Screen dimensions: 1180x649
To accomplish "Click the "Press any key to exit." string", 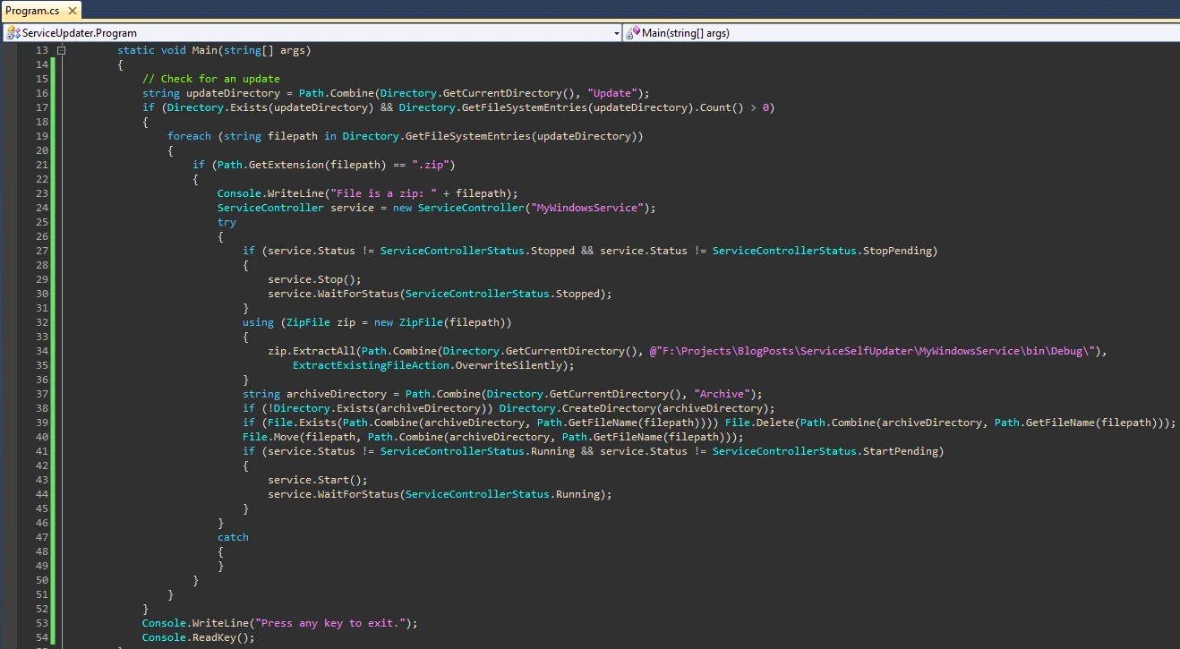I will [x=330, y=623].
